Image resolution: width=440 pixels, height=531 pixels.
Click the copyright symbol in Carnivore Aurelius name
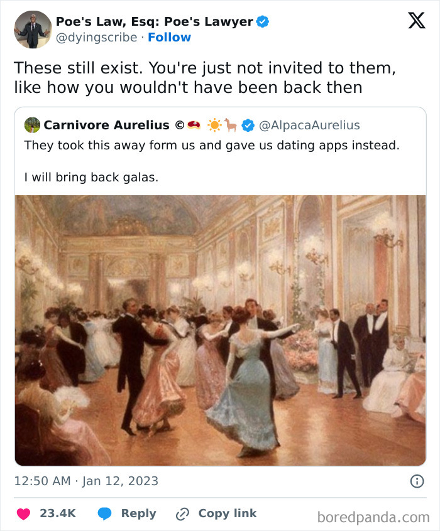(179, 125)
